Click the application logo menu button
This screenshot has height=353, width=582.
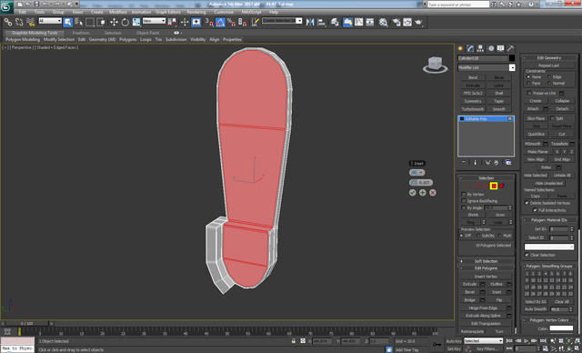click(x=6, y=6)
